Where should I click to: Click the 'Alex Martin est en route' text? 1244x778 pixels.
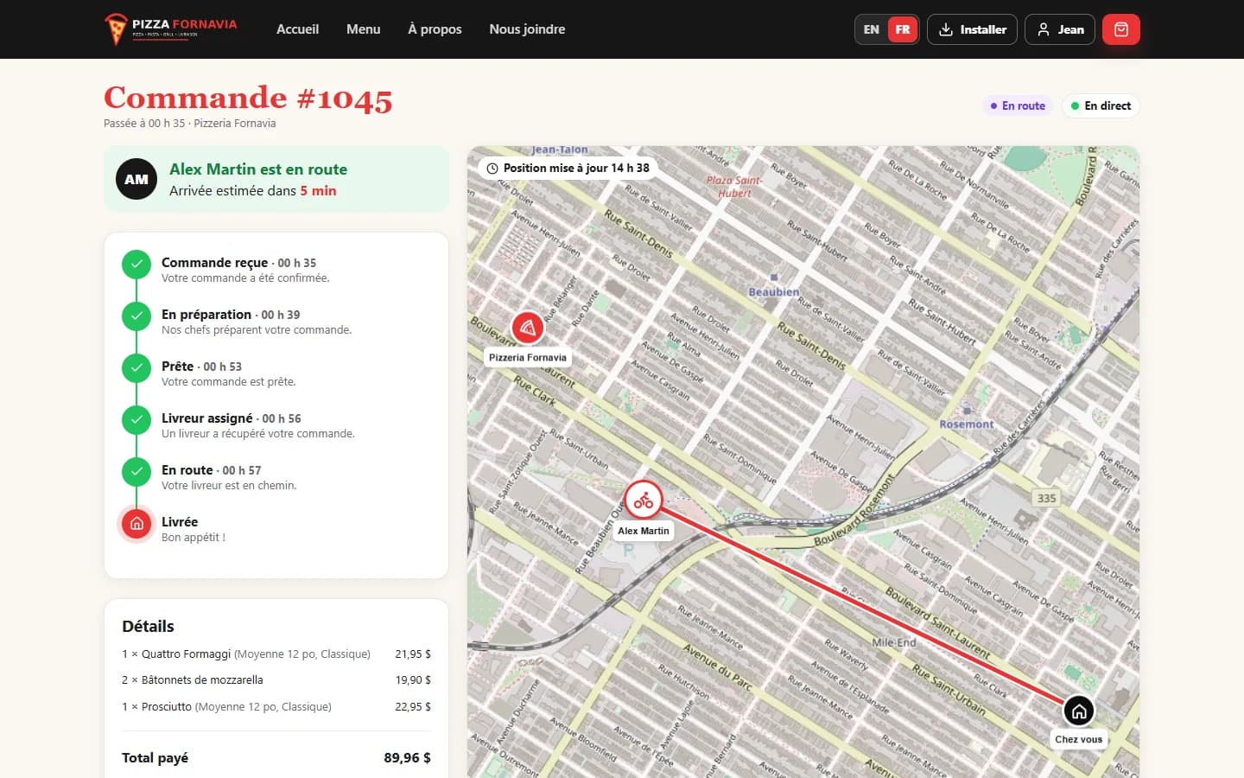pyautogui.click(x=258, y=169)
